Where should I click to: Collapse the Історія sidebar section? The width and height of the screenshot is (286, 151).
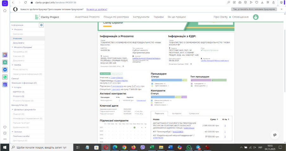click(x=12, y=87)
